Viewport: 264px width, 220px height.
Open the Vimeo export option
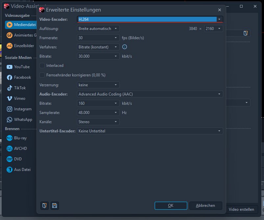[10, 98]
